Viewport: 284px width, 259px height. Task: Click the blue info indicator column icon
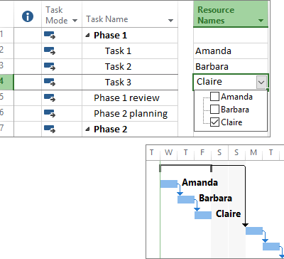[x=28, y=17]
